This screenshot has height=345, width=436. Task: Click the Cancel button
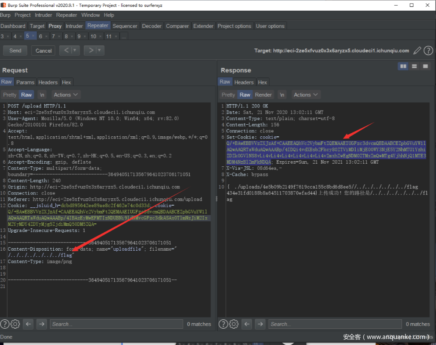(x=43, y=51)
